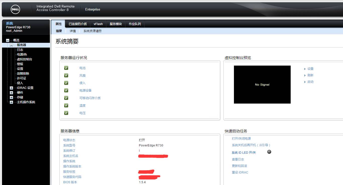
Task: Click the arrow beside 刷新 in console preview
Action: (305, 75)
